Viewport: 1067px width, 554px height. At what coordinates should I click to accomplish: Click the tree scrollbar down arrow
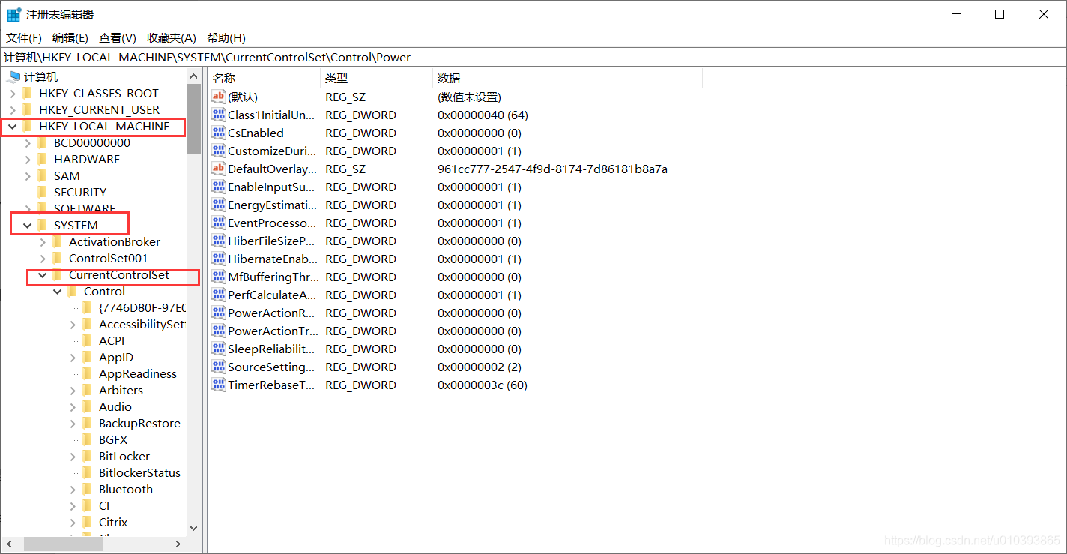193,528
